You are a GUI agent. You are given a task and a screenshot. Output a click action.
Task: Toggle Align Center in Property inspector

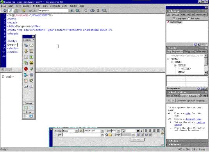pos(150,131)
